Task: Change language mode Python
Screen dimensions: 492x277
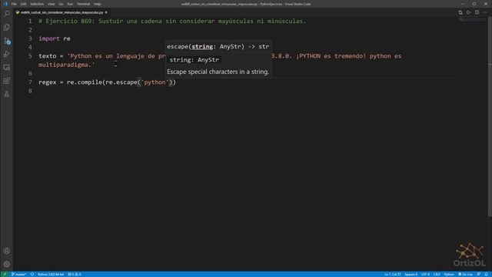Action: pyautogui.click(x=449, y=274)
